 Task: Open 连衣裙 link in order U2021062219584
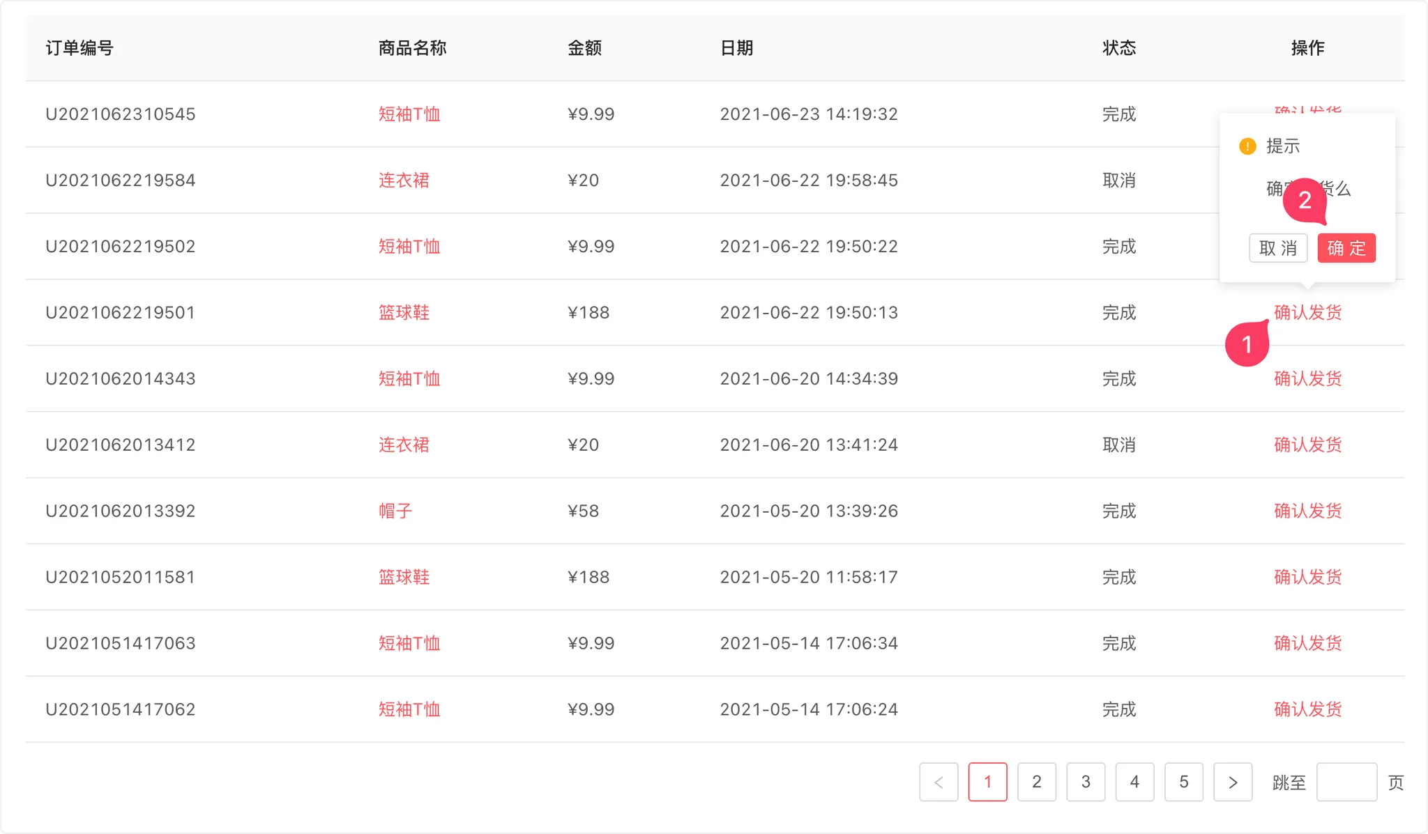(404, 180)
